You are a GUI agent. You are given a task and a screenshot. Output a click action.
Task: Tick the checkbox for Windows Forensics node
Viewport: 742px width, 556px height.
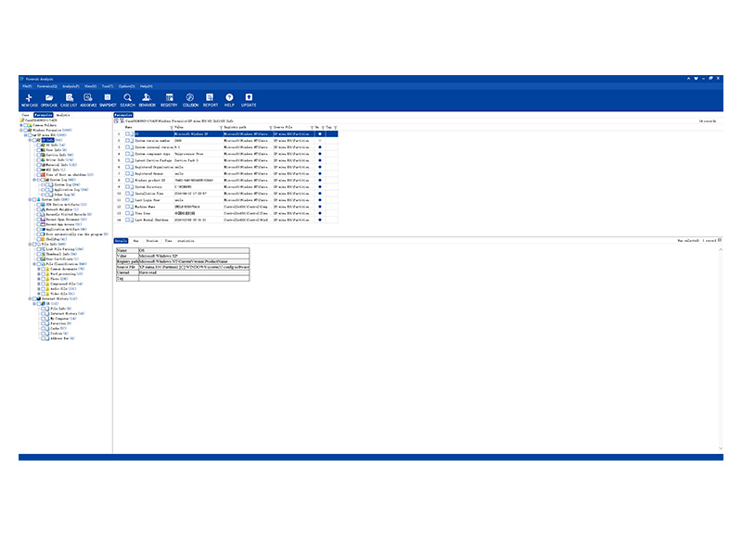pyautogui.click(x=25, y=130)
